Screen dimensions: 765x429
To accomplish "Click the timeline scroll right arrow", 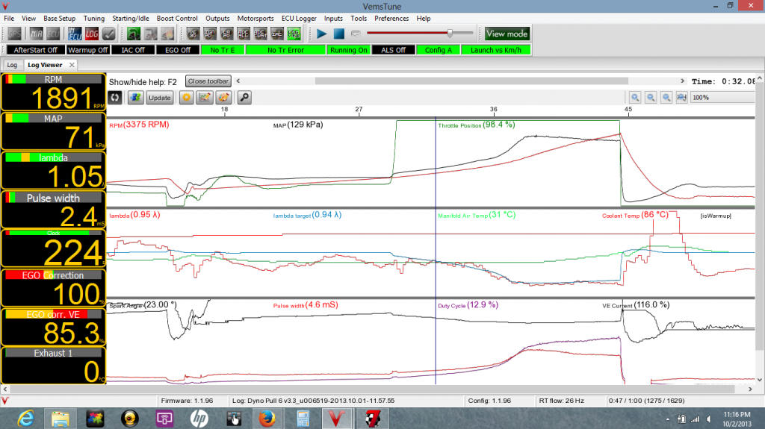I will click(x=682, y=81).
